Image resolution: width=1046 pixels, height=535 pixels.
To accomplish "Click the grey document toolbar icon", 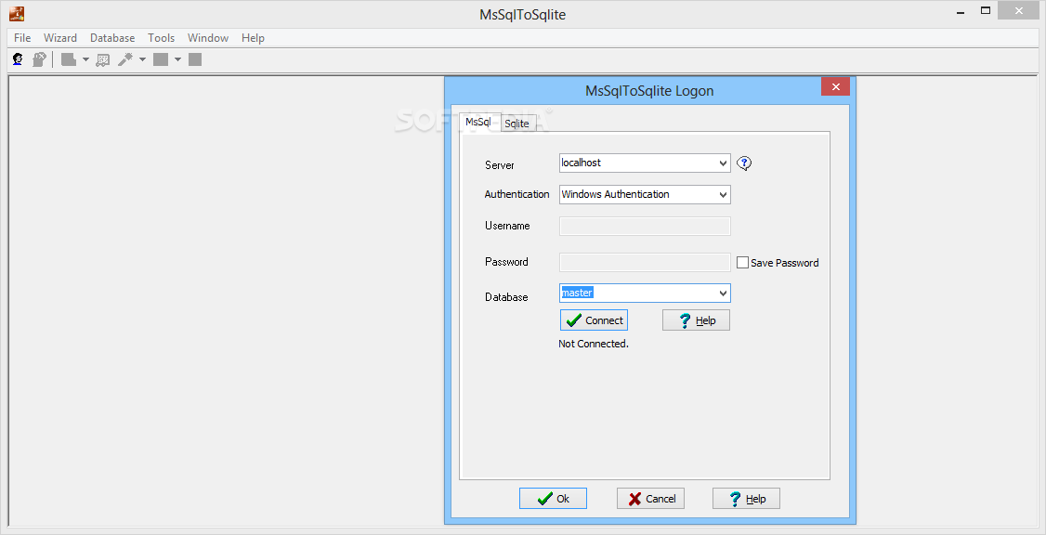I will click(x=68, y=59).
